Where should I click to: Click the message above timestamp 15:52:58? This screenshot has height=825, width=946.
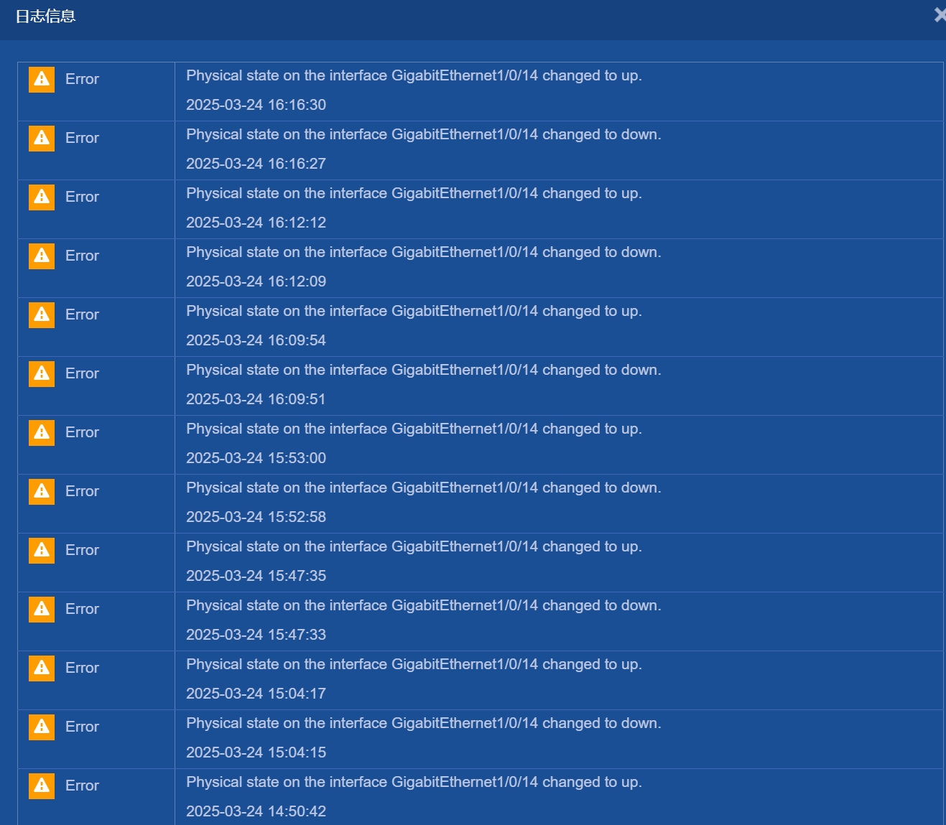pyautogui.click(x=424, y=488)
